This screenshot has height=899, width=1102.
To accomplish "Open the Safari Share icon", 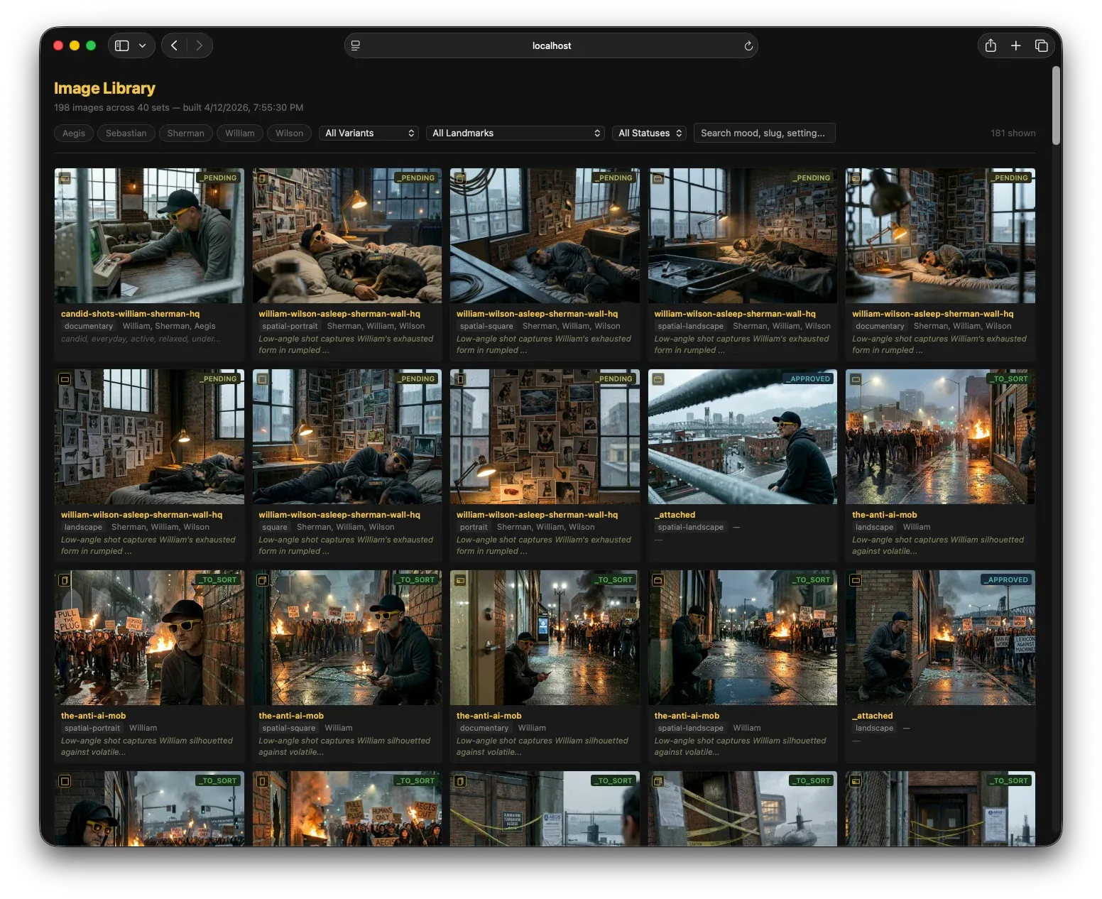I will [991, 45].
